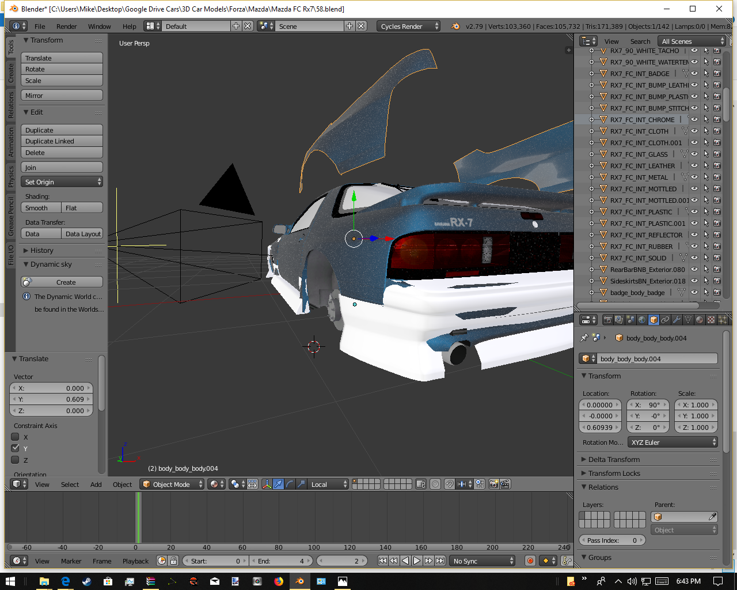Switch to the Animation sidebar tab
The image size is (737, 590).
pyautogui.click(x=10, y=142)
